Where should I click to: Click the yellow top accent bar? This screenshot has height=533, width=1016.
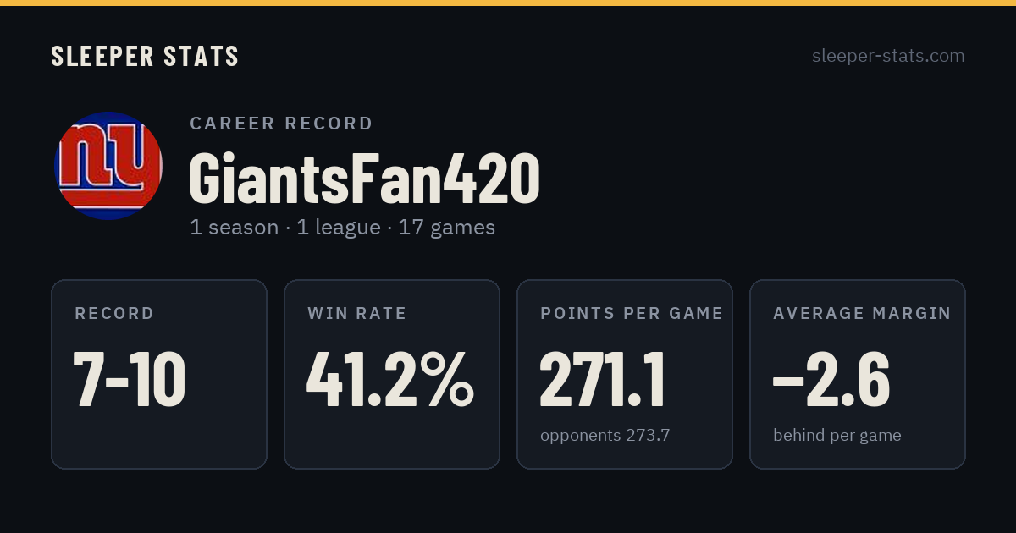[508, 3]
